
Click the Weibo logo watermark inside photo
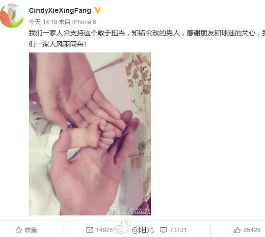[113, 210]
